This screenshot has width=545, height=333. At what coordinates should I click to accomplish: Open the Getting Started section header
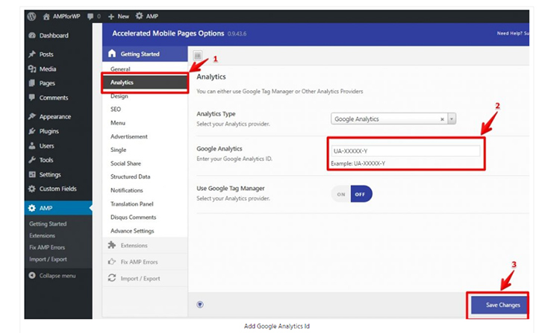click(x=140, y=54)
